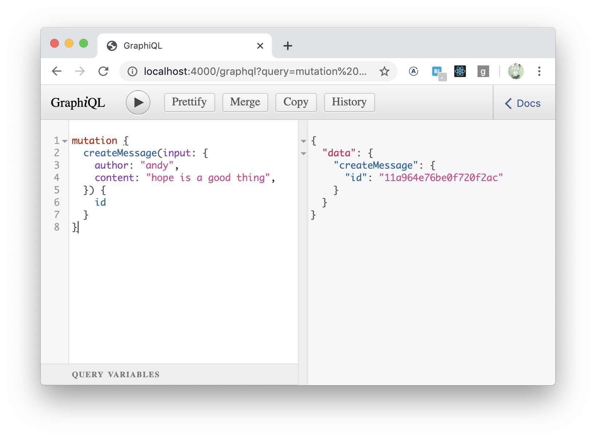Open the circled A extension
This screenshot has height=439, width=596.
coord(414,71)
